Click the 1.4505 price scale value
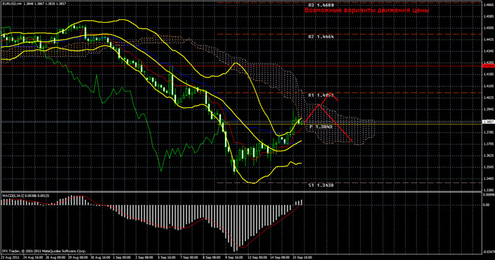The height and width of the screenshot is (260, 495). 488,28
